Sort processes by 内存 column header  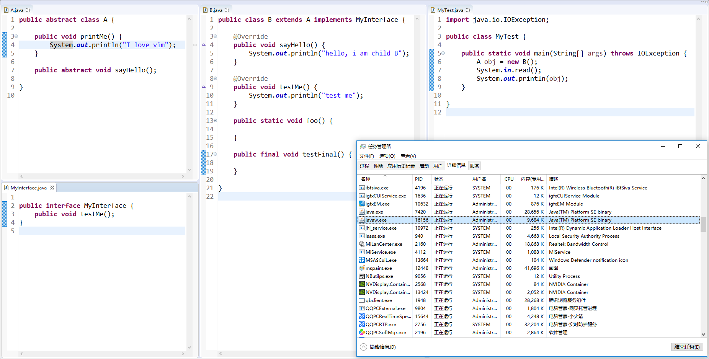tap(532, 179)
